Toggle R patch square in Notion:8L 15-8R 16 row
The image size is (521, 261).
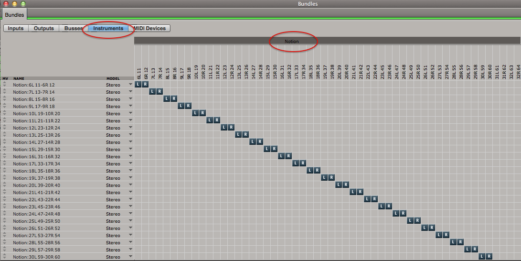174,99
